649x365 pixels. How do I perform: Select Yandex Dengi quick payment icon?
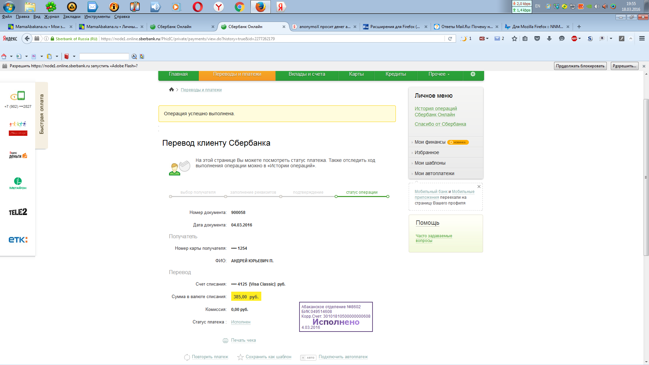pyautogui.click(x=18, y=155)
